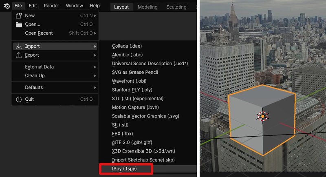Import Motion Capture (.bvh) file
Image resolution: width=326 pixels, height=177 pixels.
(135, 107)
